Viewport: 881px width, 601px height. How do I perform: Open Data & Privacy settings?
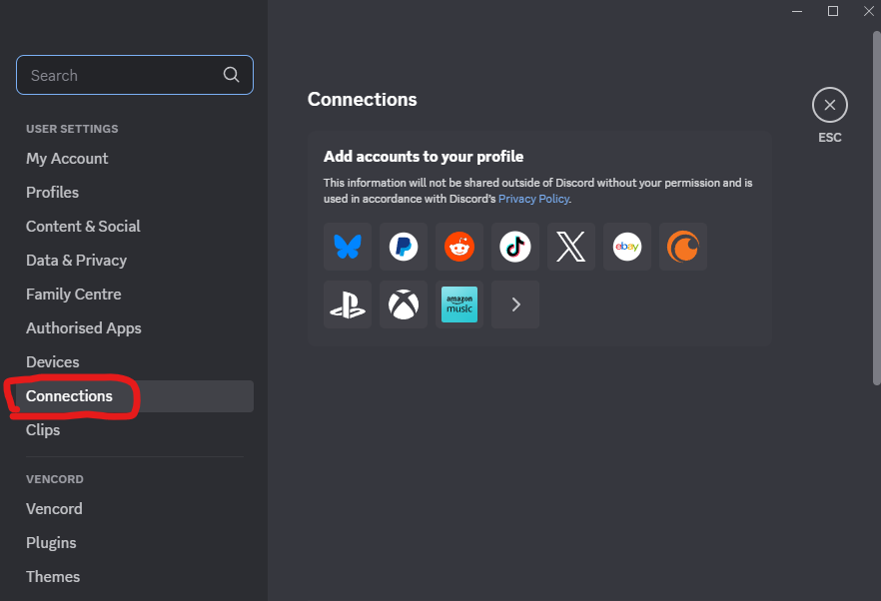76,261
